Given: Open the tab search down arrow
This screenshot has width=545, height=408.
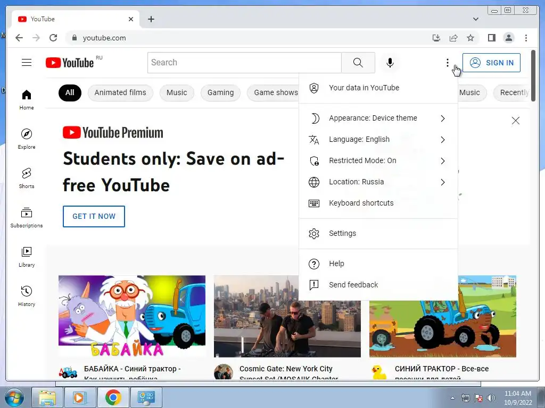Looking at the screenshot, I should tap(475, 19).
